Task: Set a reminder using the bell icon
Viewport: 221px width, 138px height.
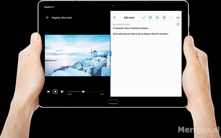Action: click(x=157, y=18)
